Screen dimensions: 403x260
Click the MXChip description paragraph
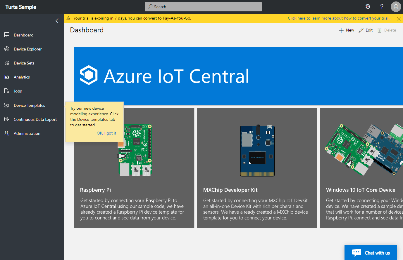(x=256, y=209)
